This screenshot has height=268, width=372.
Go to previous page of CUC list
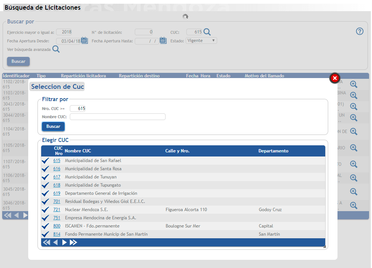coord(56,242)
